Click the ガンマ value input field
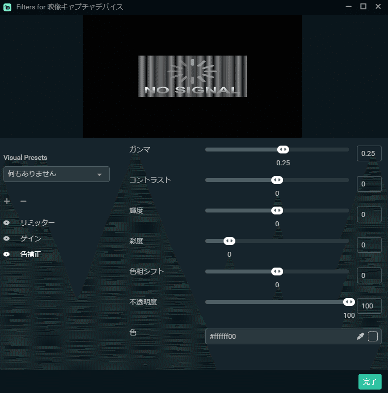 click(369, 153)
